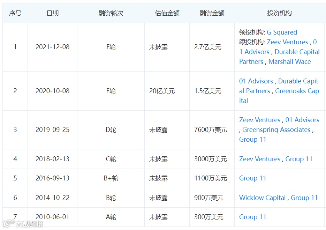
Task: Open 01 Advisors link in the E轮 row
Action: [256, 81]
